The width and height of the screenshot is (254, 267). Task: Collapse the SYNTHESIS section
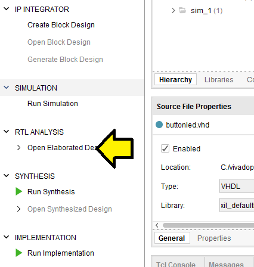[7, 176]
